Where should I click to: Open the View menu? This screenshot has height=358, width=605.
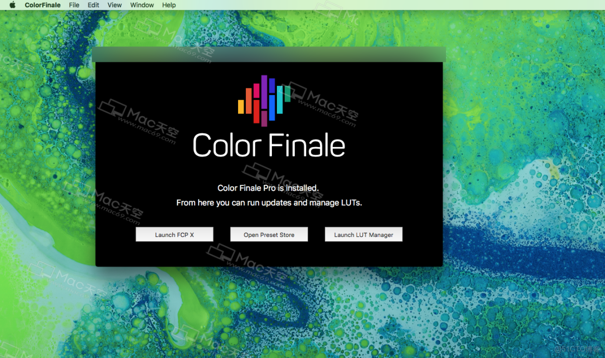click(x=114, y=5)
